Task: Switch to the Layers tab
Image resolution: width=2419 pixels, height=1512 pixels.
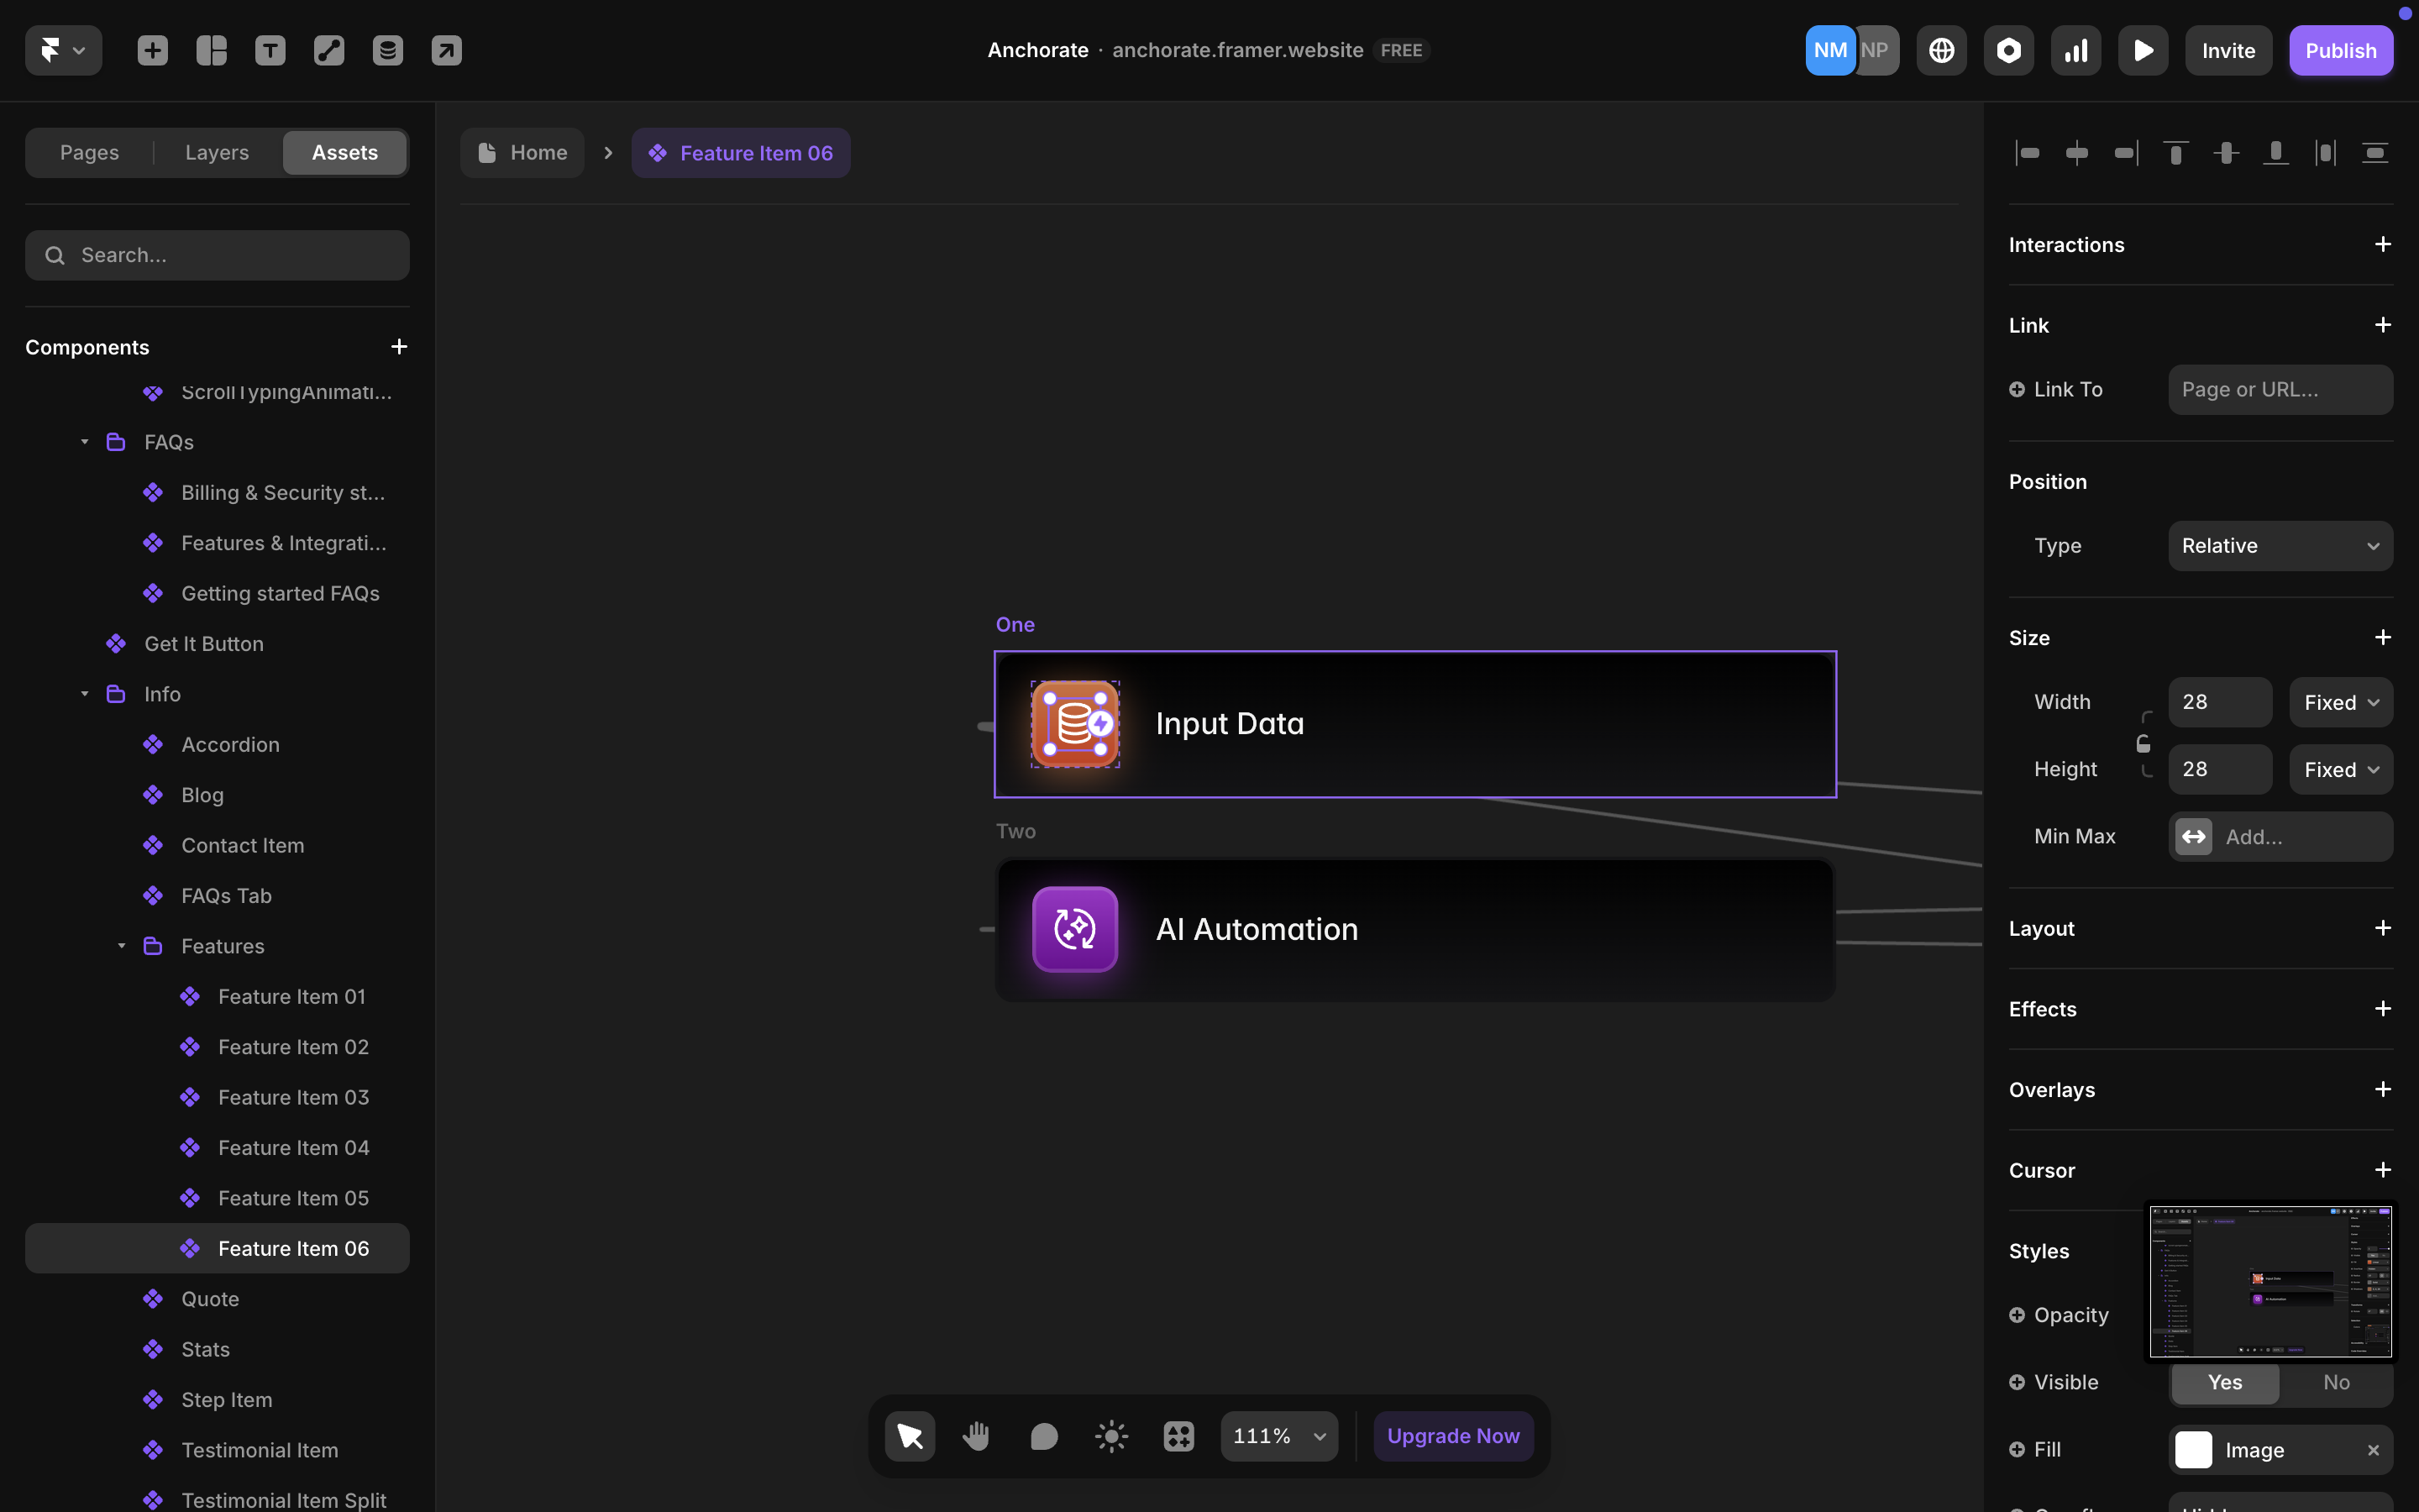Action: tap(216, 152)
